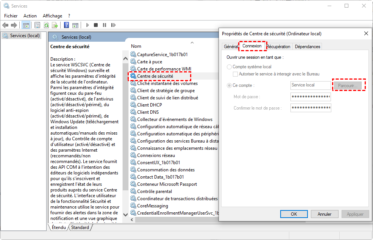Select Services (local) in the left tree
This screenshot has height=240, width=373.
point(22,36)
